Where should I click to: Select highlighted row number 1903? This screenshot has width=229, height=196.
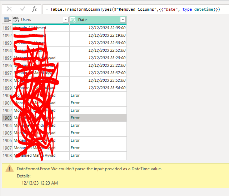click(x=7, y=118)
